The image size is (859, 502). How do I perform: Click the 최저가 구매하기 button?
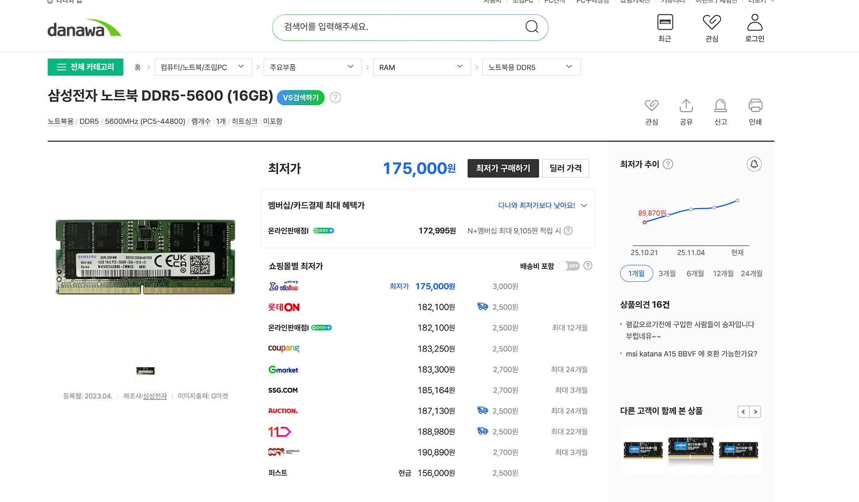(x=503, y=168)
